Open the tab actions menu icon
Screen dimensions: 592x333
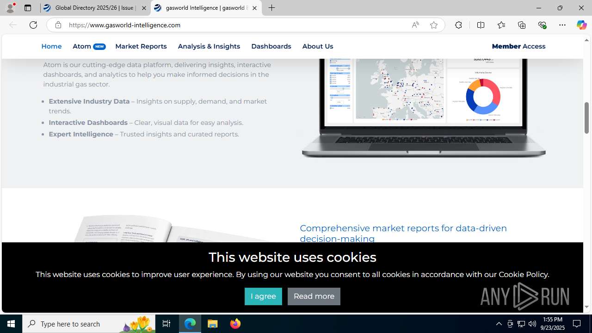pyautogui.click(x=28, y=8)
